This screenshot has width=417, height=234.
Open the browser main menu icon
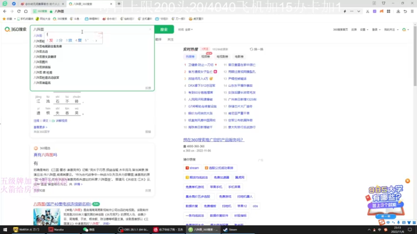coord(412,11)
